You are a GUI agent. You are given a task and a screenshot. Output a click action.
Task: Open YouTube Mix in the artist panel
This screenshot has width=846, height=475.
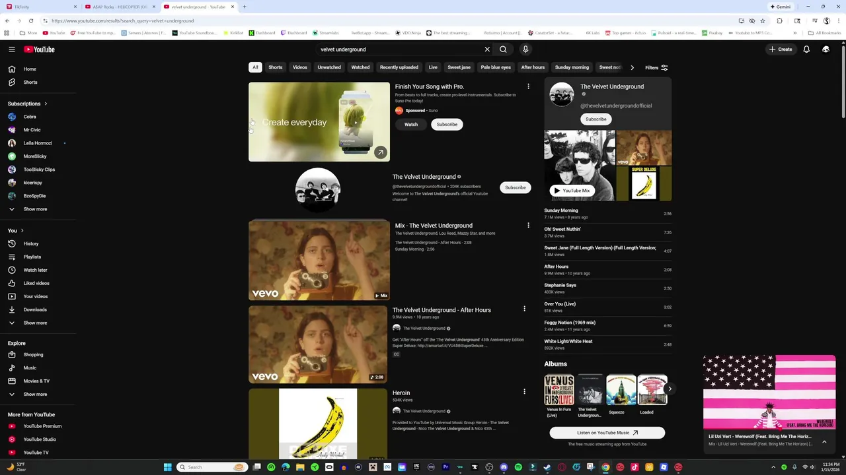(571, 191)
